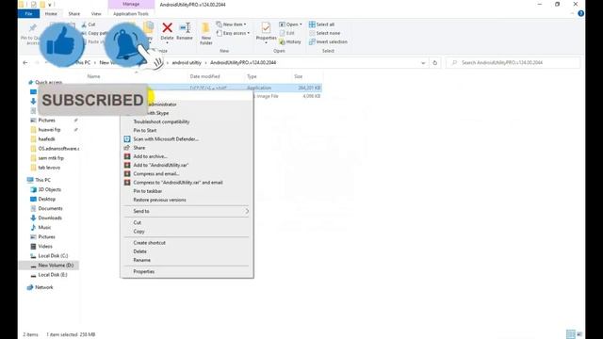603x339 pixels.
Task: Click the Refresh button beside the address bar
Action: coord(435,63)
